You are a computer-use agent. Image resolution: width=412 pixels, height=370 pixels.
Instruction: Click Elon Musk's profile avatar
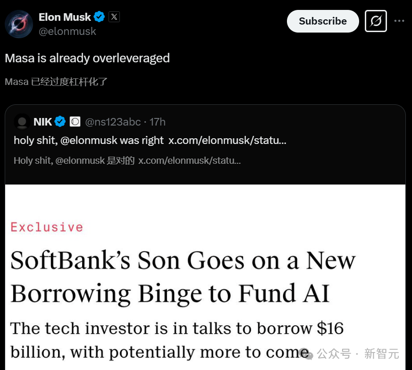tap(19, 24)
